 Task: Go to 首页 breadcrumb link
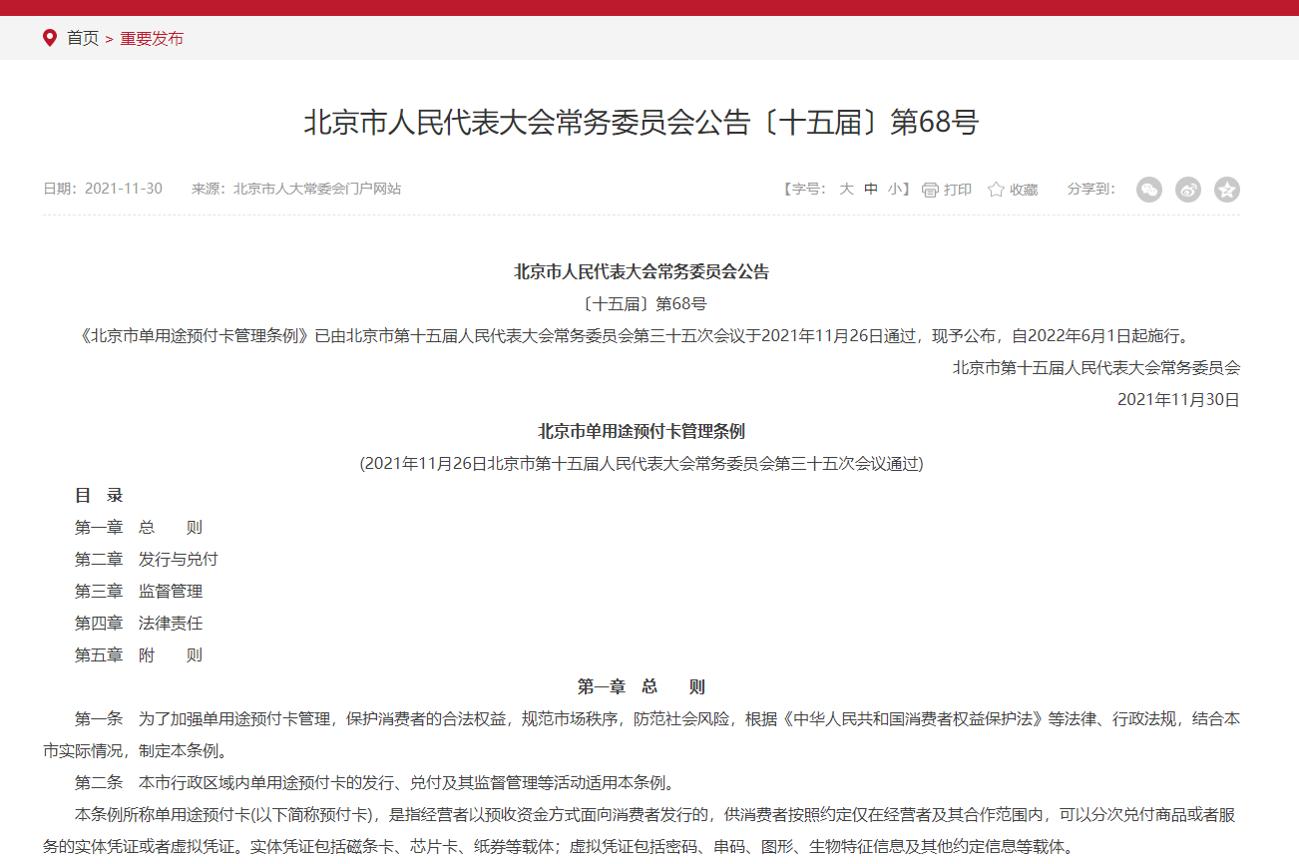(83, 39)
